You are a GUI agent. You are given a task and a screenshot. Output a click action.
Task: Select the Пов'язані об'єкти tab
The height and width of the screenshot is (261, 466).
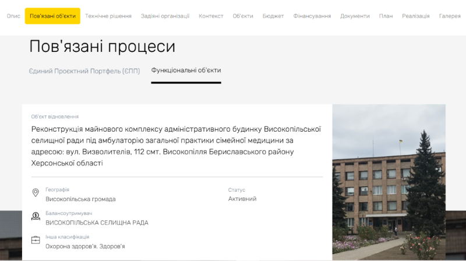[52, 16]
